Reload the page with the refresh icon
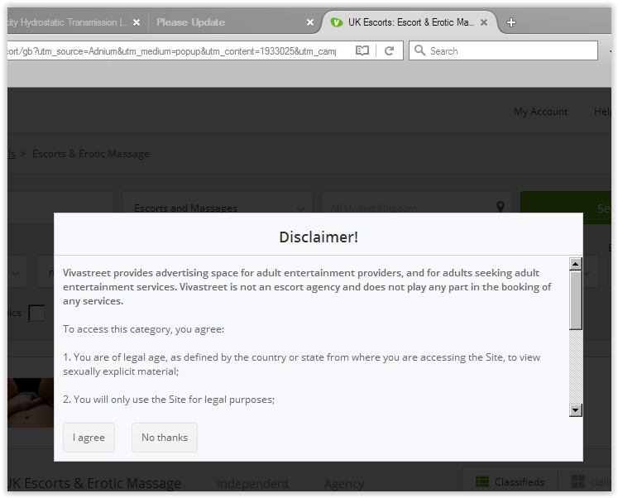 click(x=389, y=50)
